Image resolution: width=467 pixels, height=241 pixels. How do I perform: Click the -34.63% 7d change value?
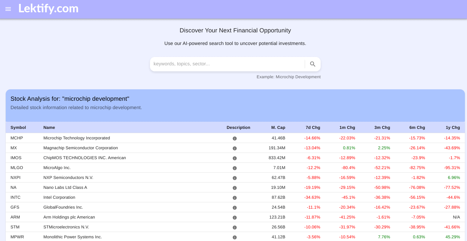[312, 197]
